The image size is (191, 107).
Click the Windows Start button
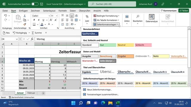coord(73,103)
